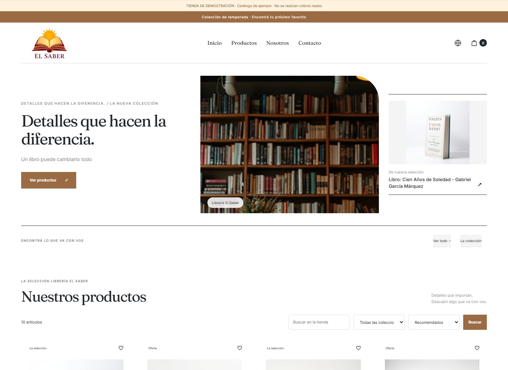Screen dimensions: 508x370
Task: Click the La colección link
Action: (x=471, y=241)
